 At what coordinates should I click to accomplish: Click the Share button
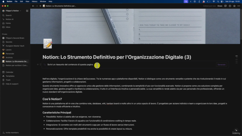220,6
